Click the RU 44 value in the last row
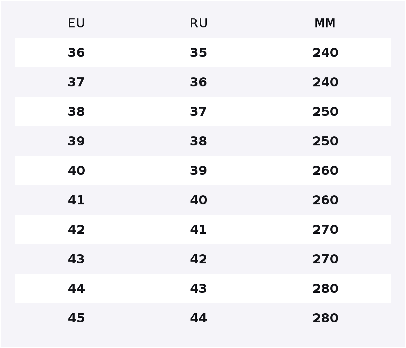The image size is (406, 348). click(198, 318)
